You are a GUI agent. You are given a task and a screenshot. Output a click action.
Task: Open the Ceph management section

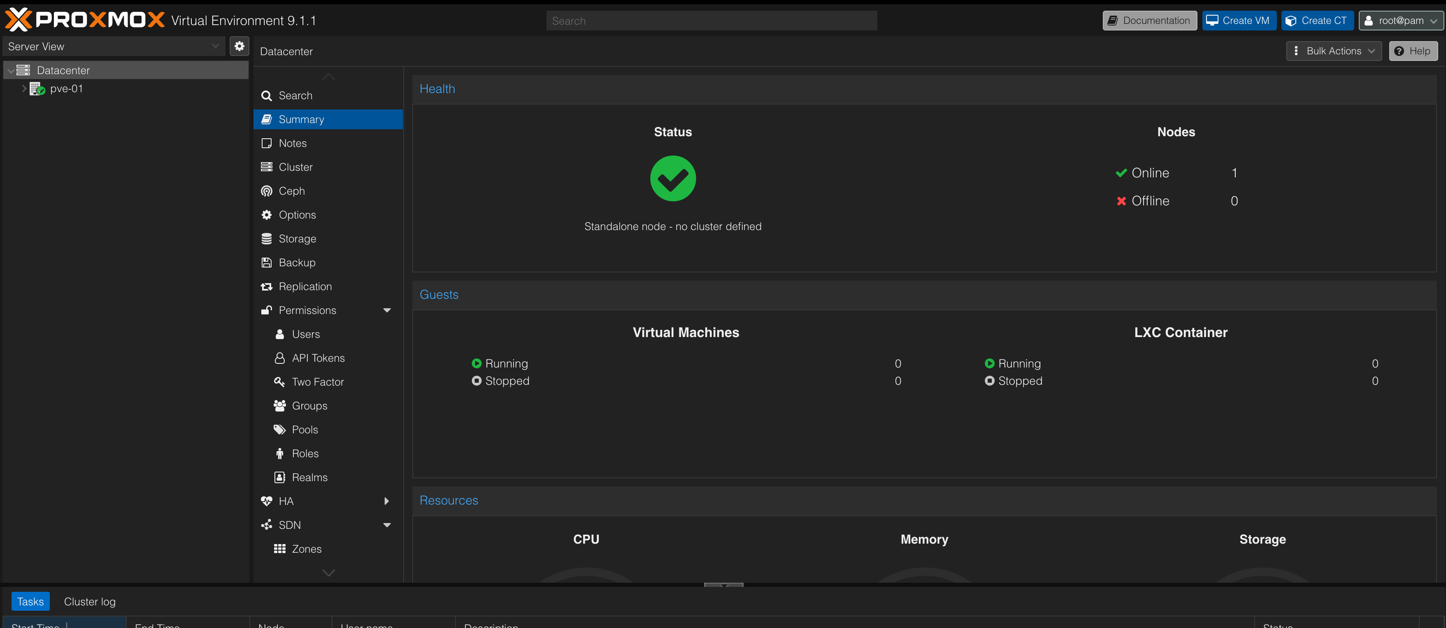click(291, 191)
